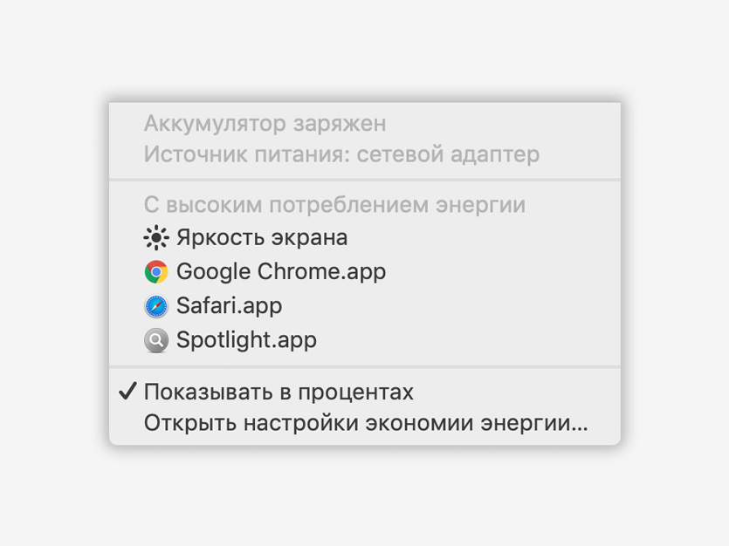Select the Safari.app menu entry
This screenshot has width=729, height=546.
point(229,306)
